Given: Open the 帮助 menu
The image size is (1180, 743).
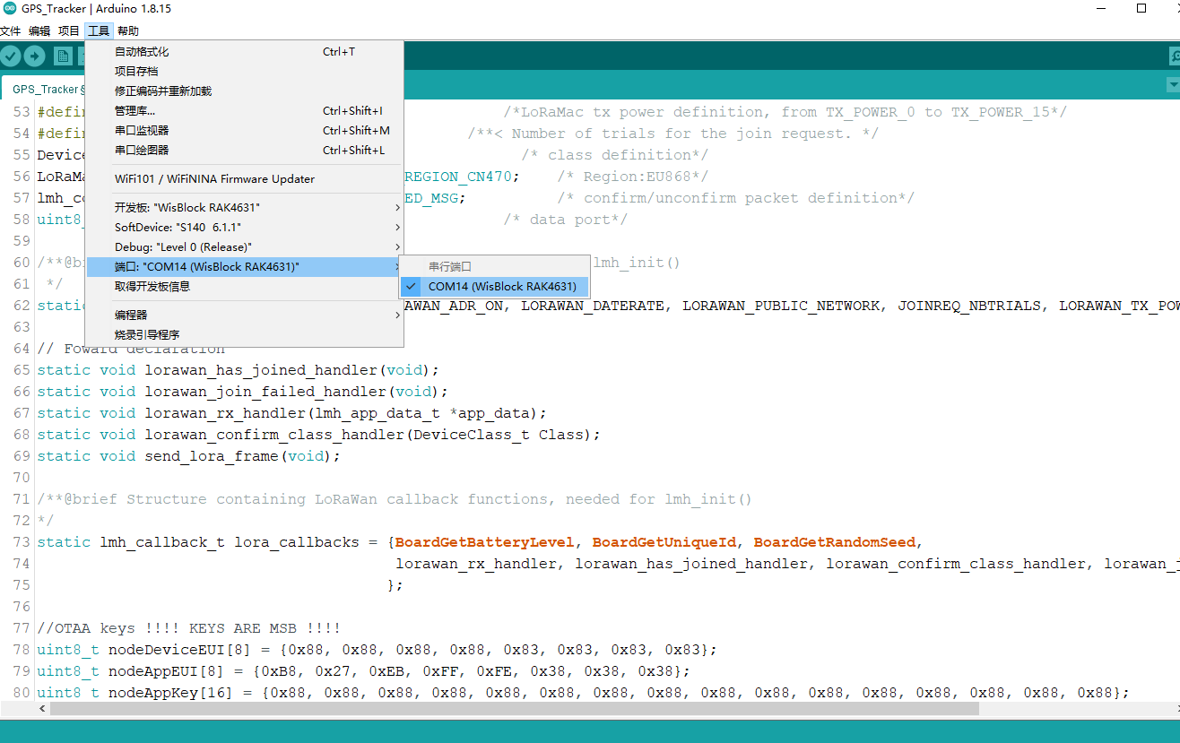Looking at the screenshot, I should tap(128, 31).
